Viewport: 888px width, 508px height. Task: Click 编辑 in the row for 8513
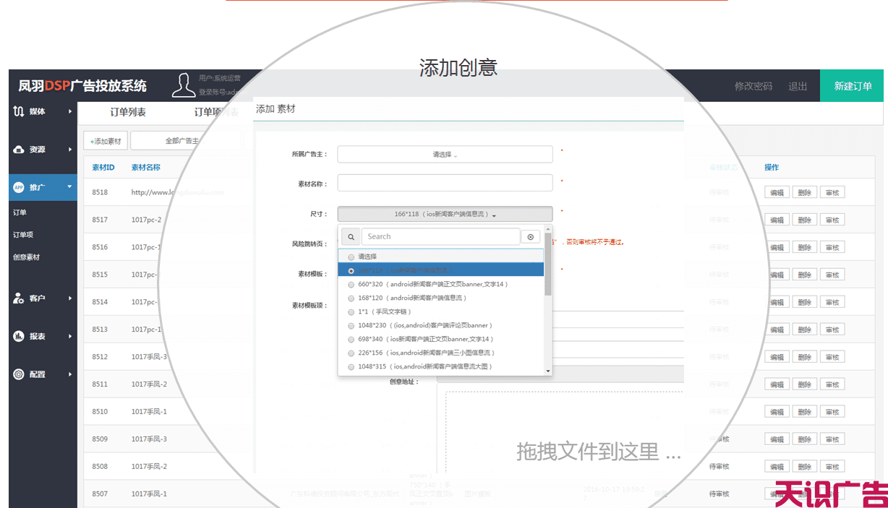coord(777,330)
